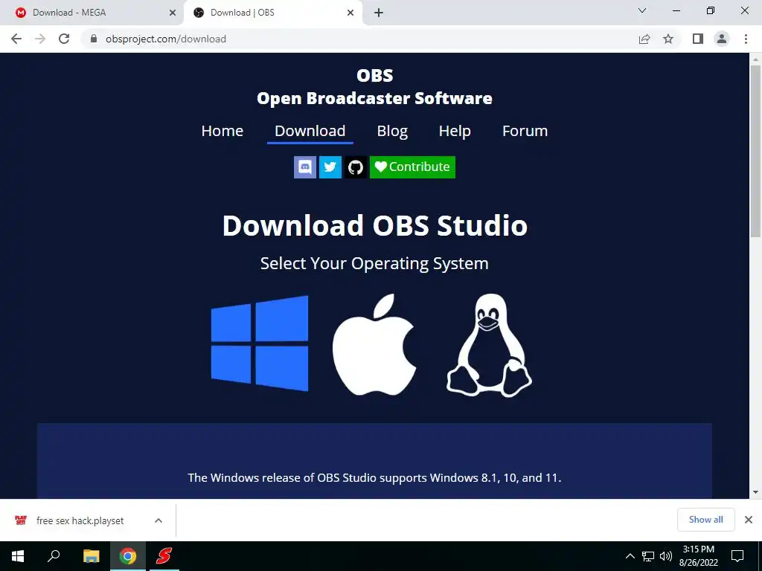The height and width of the screenshot is (571, 762).
Task: Open the Chrome profile avatar
Action: coord(722,39)
